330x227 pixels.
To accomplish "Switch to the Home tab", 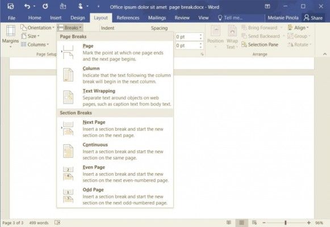I will (x=35, y=18).
